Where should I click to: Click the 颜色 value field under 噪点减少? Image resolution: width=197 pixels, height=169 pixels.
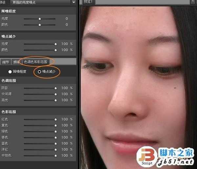tap(64, 50)
